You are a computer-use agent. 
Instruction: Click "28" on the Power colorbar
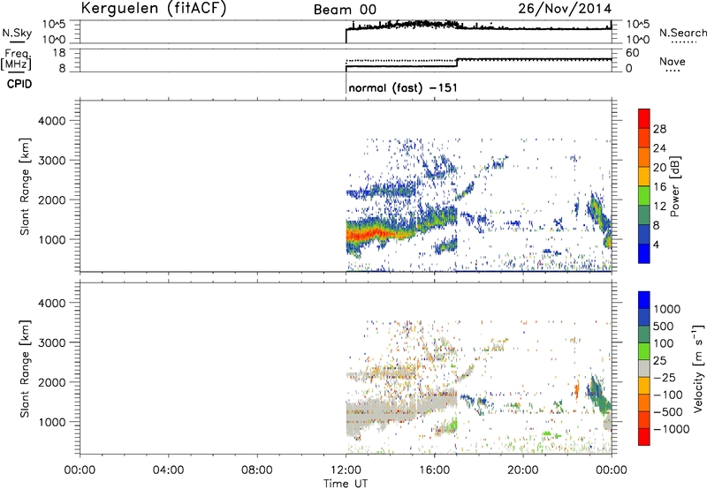tap(659, 129)
